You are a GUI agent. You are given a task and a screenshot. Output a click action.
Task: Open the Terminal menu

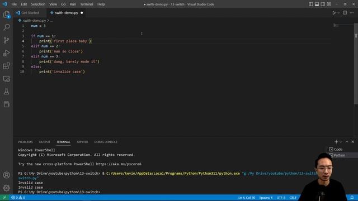pyautogui.click(x=87, y=4)
